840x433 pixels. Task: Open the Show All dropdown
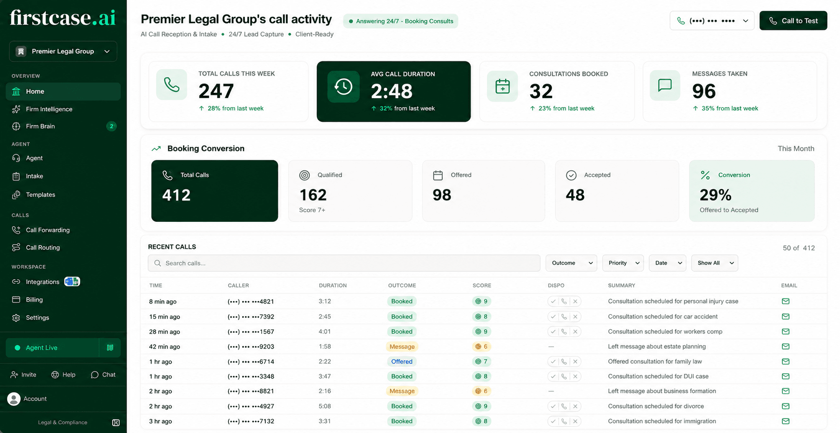[x=715, y=263]
